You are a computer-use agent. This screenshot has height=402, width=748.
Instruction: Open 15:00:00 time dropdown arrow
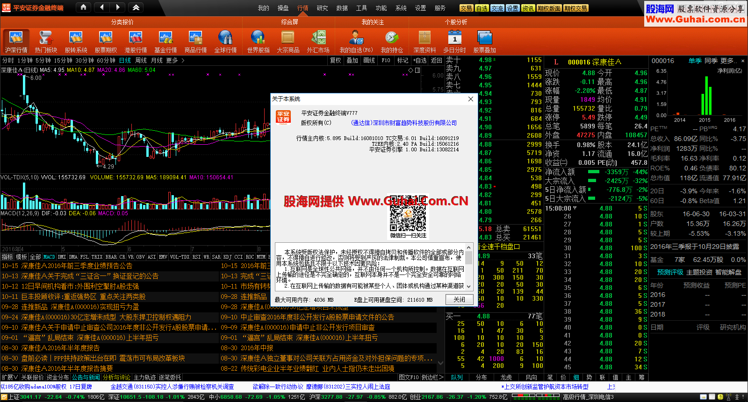pos(575,208)
